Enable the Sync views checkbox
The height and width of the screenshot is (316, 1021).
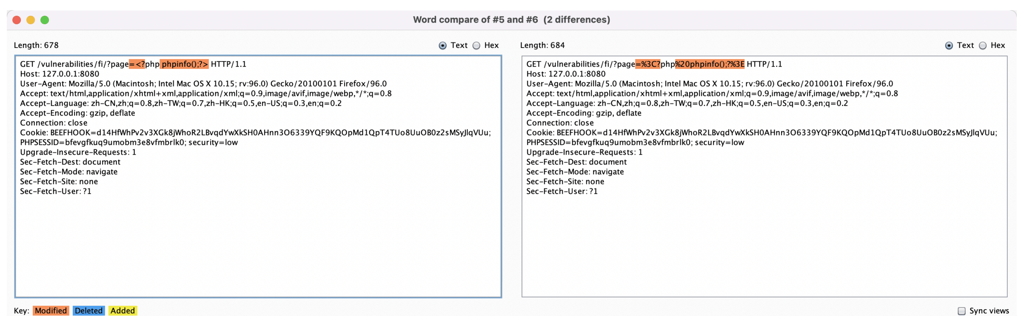click(961, 311)
